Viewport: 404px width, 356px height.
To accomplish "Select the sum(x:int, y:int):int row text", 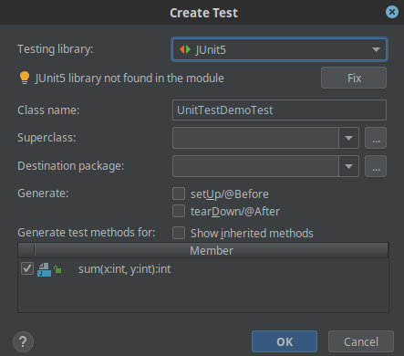I will [x=125, y=269].
